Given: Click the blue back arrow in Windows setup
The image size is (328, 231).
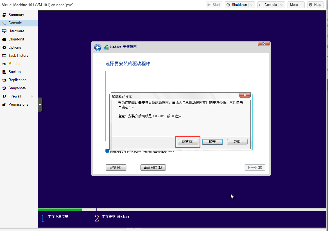Looking at the screenshot, I should click(x=98, y=47).
